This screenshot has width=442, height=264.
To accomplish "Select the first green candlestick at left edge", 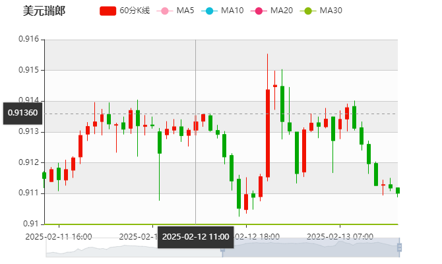I will [44, 176].
